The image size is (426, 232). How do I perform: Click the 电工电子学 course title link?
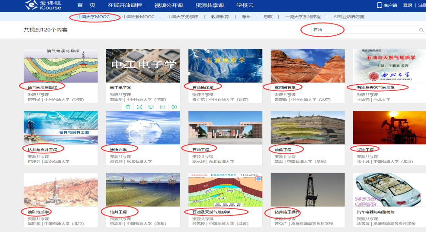coord(120,87)
